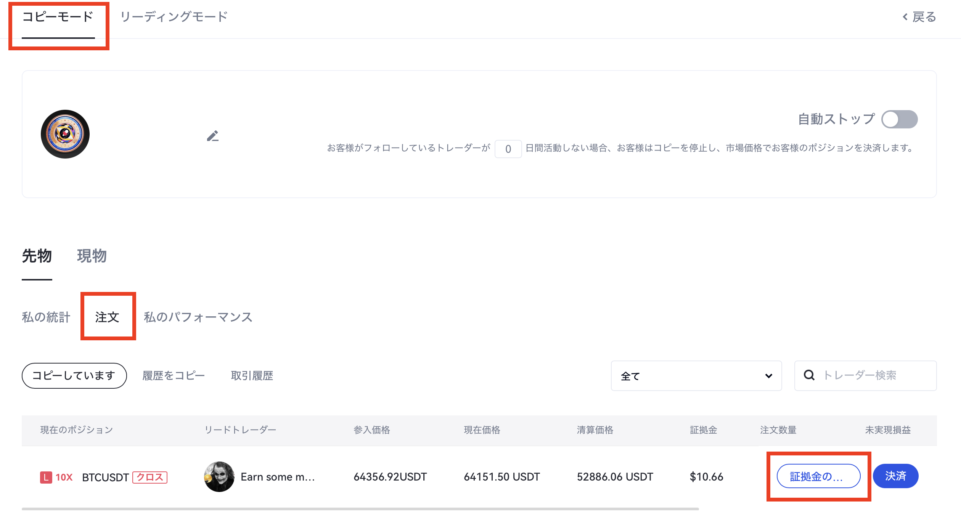
Task: Click the pencil edit icon
Action: click(213, 136)
